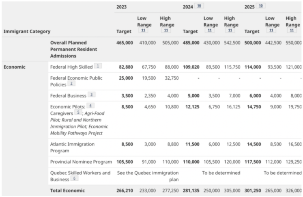Select the 301,250 Total Economic 2025 target
The width and height of the screenshot is (303, 197).
point(253,191)
